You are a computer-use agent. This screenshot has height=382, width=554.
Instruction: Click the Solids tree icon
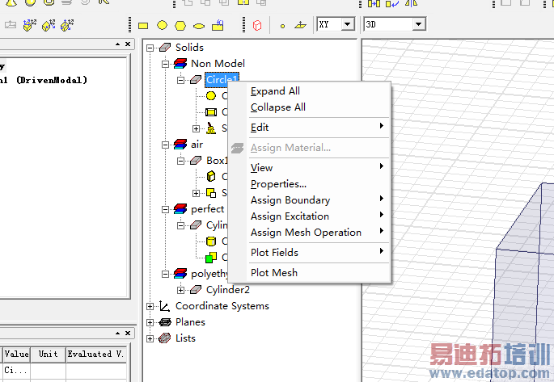click(x=165, y=48)
